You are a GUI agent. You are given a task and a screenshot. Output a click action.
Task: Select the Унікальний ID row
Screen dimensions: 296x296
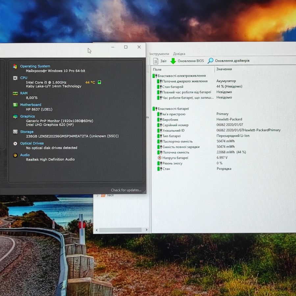pos(219,131)
